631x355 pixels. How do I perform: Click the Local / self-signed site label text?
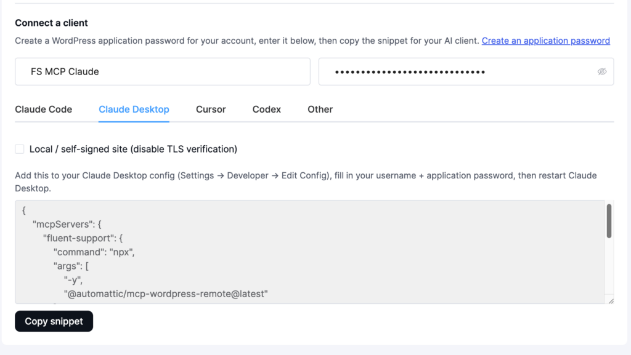(133, 149)
